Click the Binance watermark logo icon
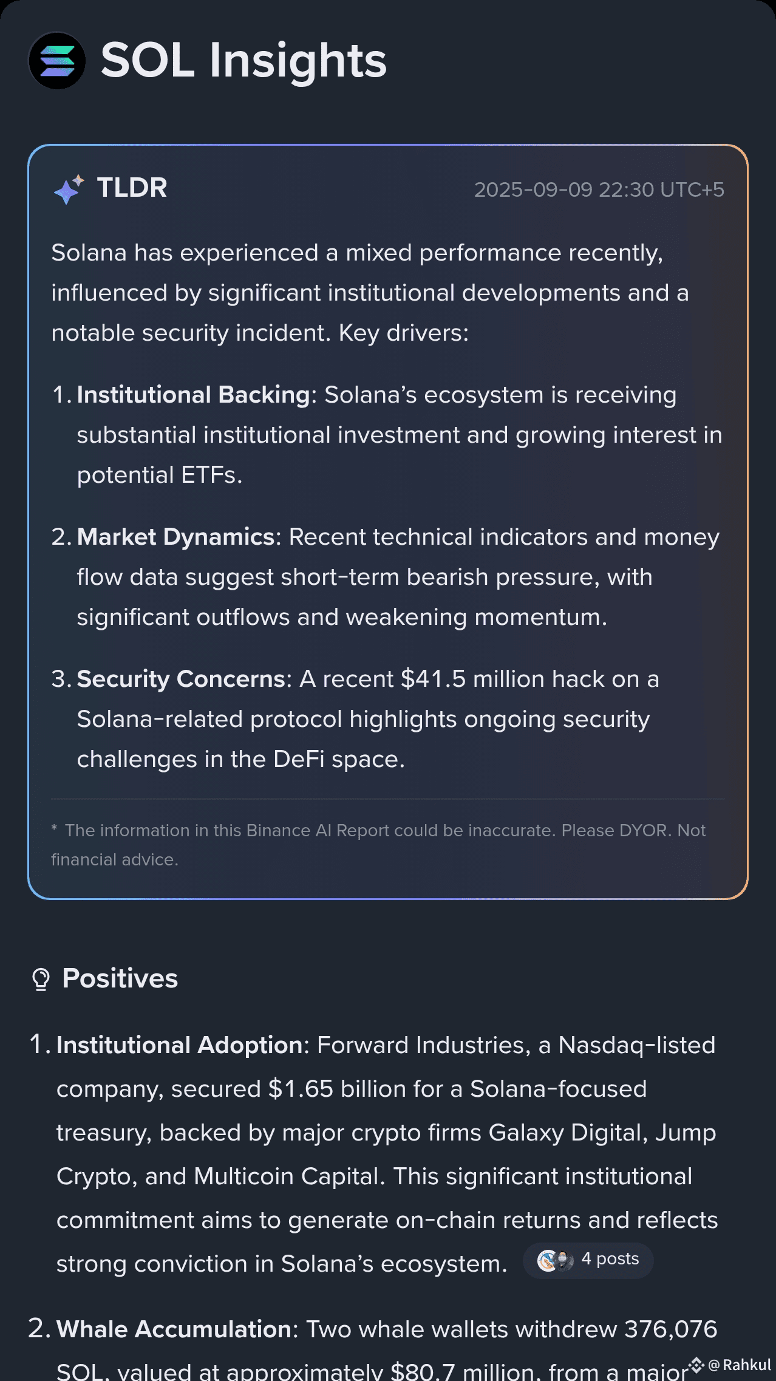 click(x=696, y=1365)
